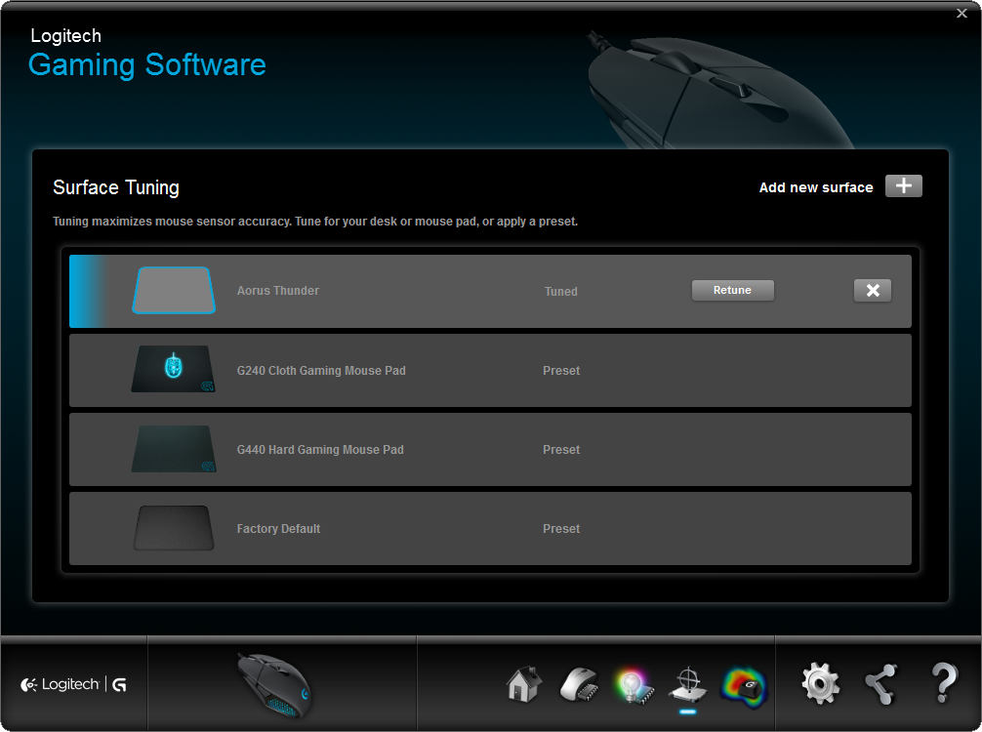982x732 pixels.
Task: Open help with the question mark icon
Action: tap(945, 683)
